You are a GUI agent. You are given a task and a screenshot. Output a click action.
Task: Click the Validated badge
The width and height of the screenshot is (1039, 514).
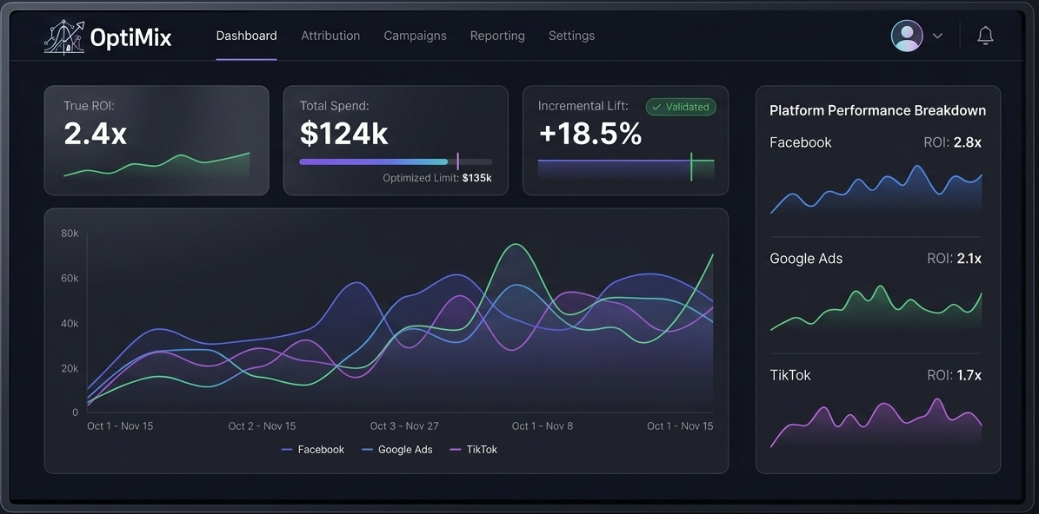[x=681, y=107]
